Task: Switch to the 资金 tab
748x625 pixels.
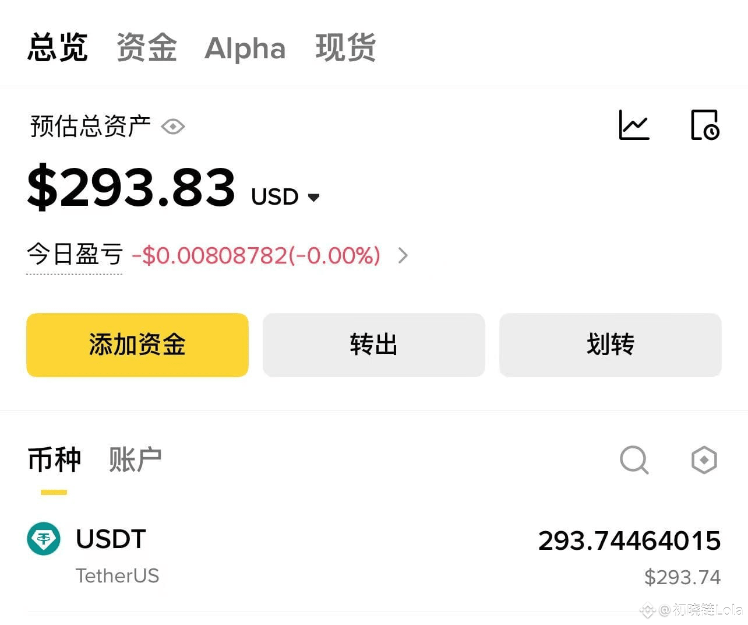Action: [x=147, y=48]
